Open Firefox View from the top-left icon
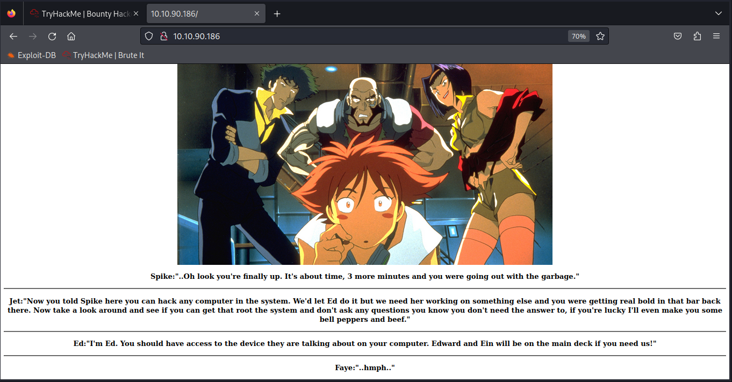 pos(11,13)
